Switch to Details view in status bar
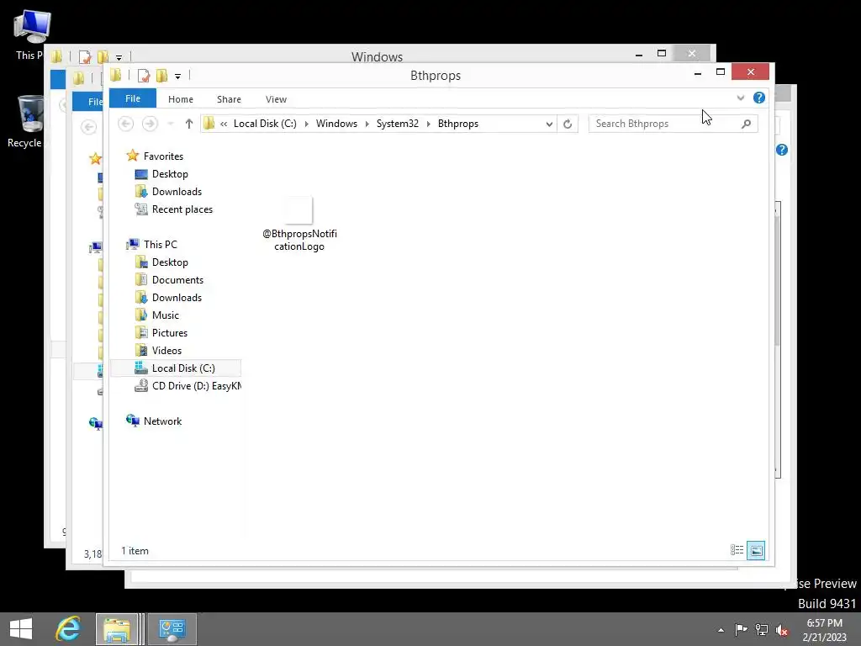Screen dimensions: 861x646 [737, 550]
